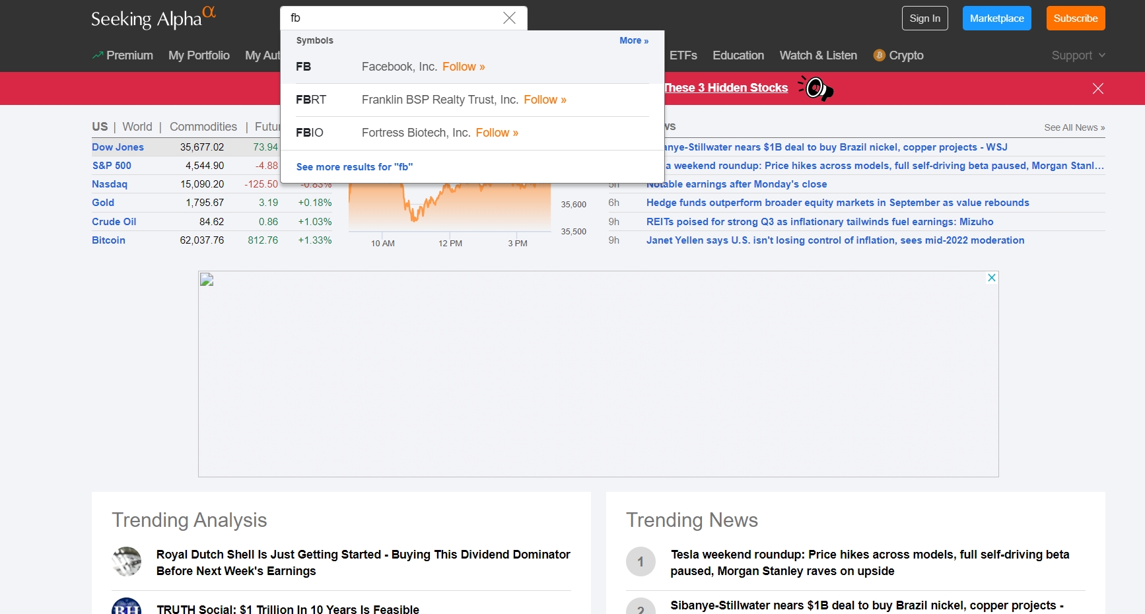Viewport: 1145px width, 614px height.
Task: Follow Facebook, Inc.
Action: (x=464, y=67)
